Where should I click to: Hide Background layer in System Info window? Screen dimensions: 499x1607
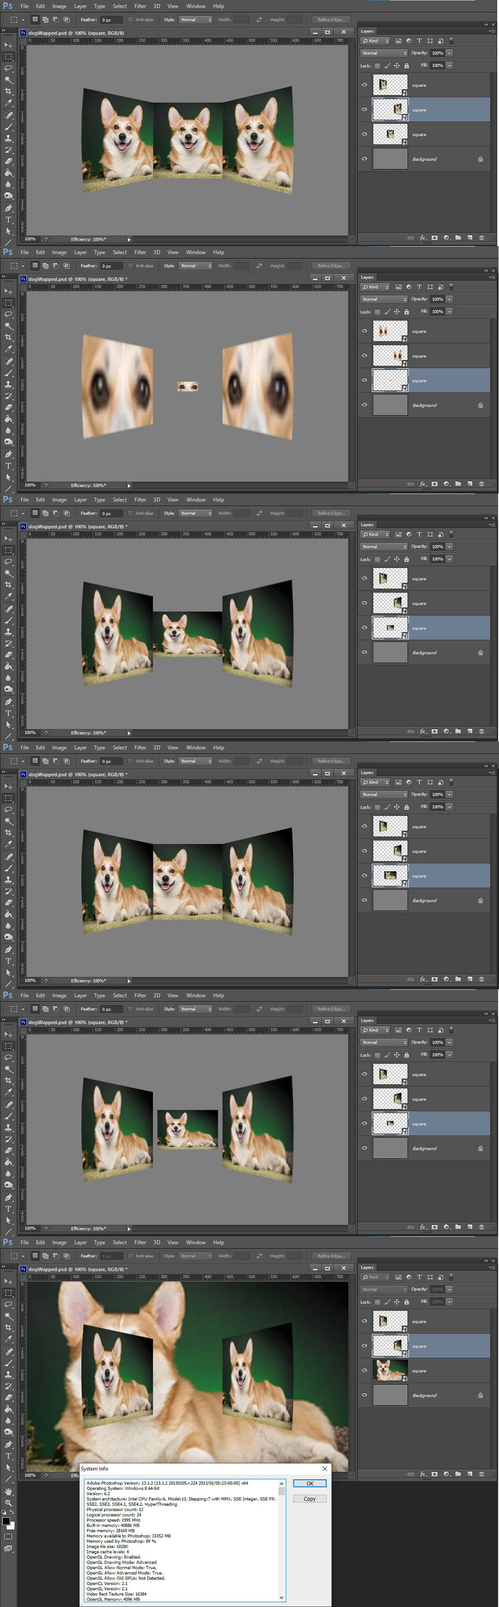click(x=364, y=1396)
